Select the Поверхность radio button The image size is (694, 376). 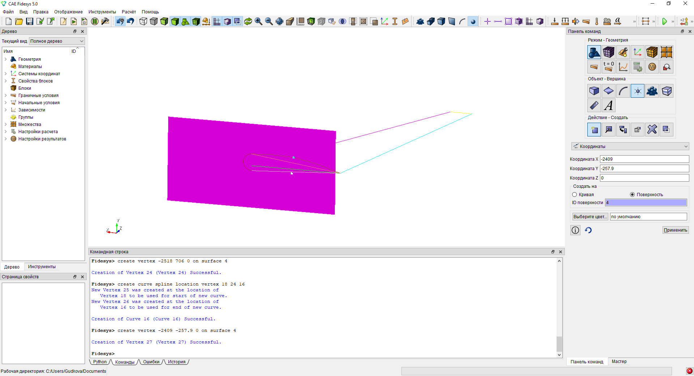coord(632,195)
